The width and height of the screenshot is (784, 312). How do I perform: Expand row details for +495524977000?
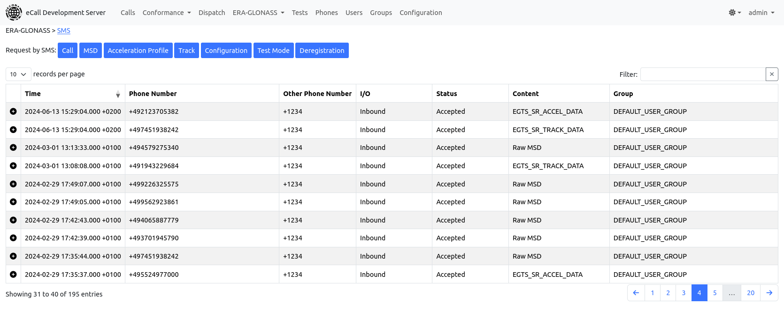[x=13, y=275]
